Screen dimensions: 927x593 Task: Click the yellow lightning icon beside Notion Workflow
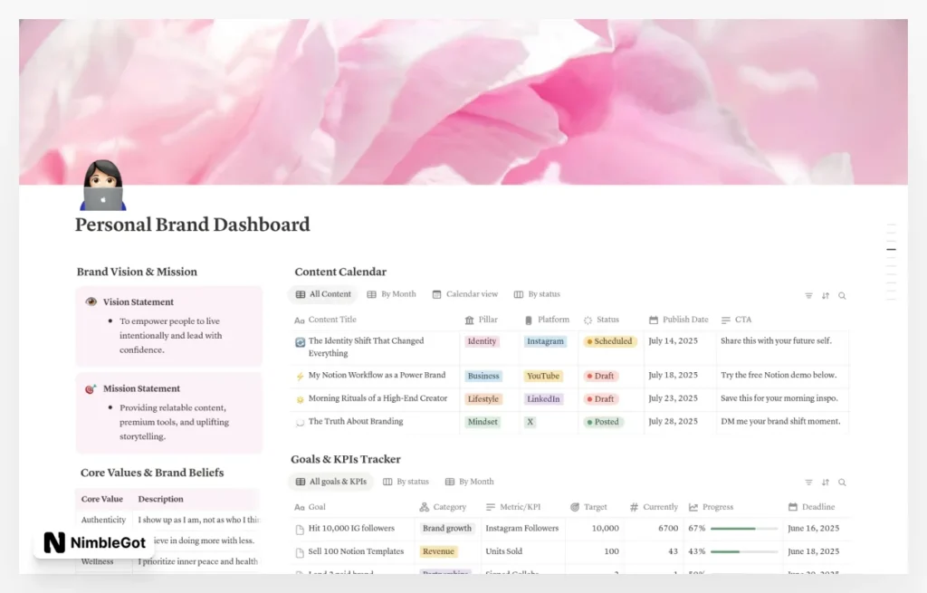[301, 375]
